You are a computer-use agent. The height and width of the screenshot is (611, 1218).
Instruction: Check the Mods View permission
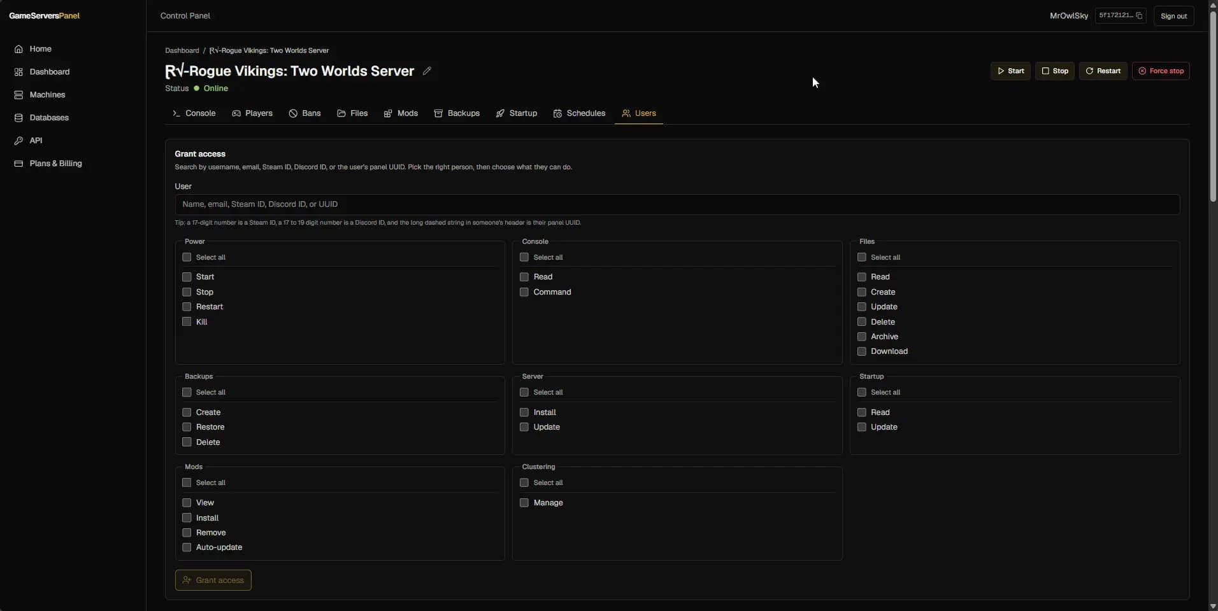187,503
